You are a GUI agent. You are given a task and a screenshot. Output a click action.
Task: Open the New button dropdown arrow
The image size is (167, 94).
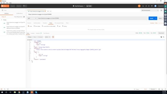pos(8,6)
